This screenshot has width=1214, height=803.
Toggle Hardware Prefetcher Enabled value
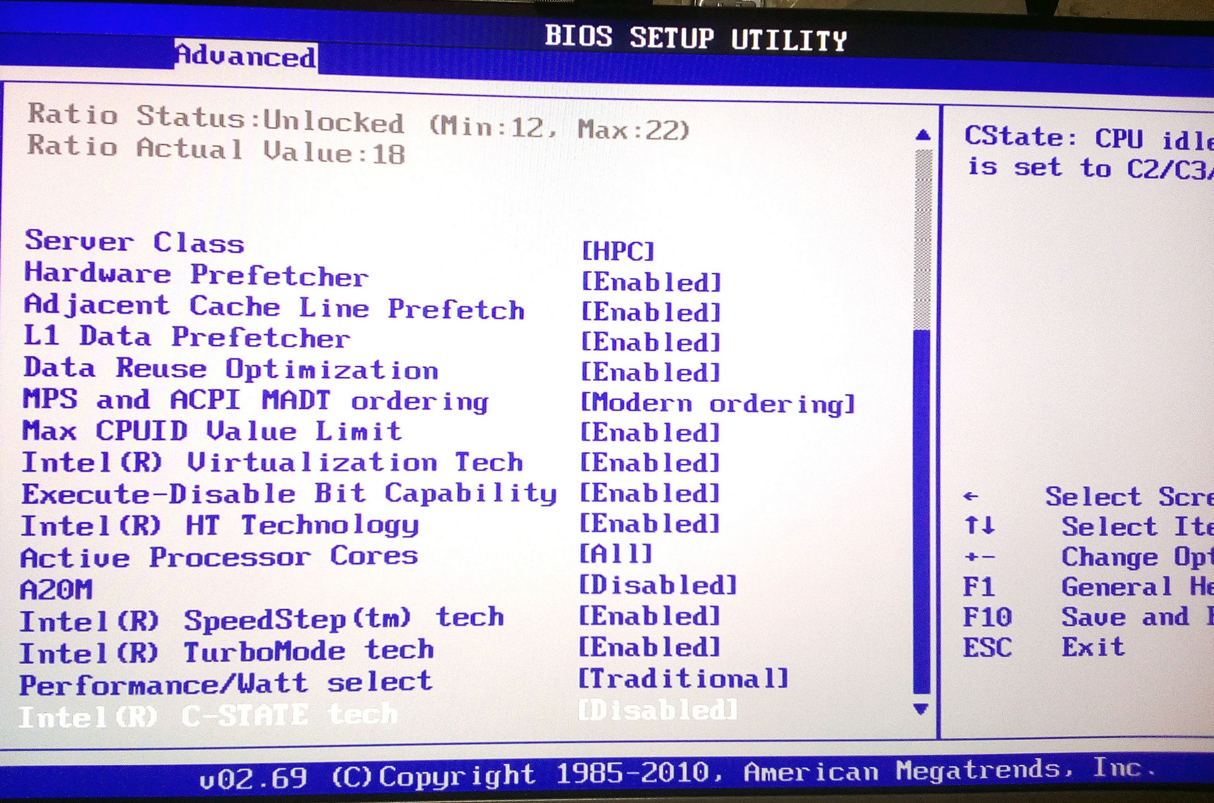point(651,282)
